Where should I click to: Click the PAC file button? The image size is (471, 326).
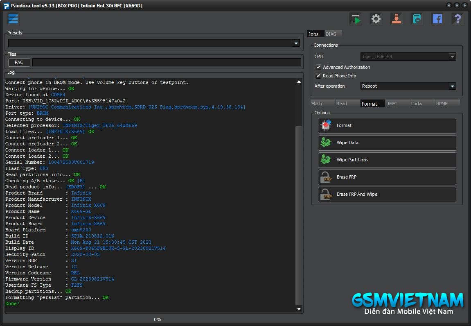[19, 62]
